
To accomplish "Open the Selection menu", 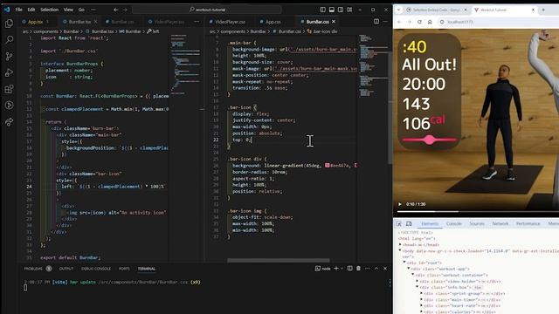I will pos(49,10).
